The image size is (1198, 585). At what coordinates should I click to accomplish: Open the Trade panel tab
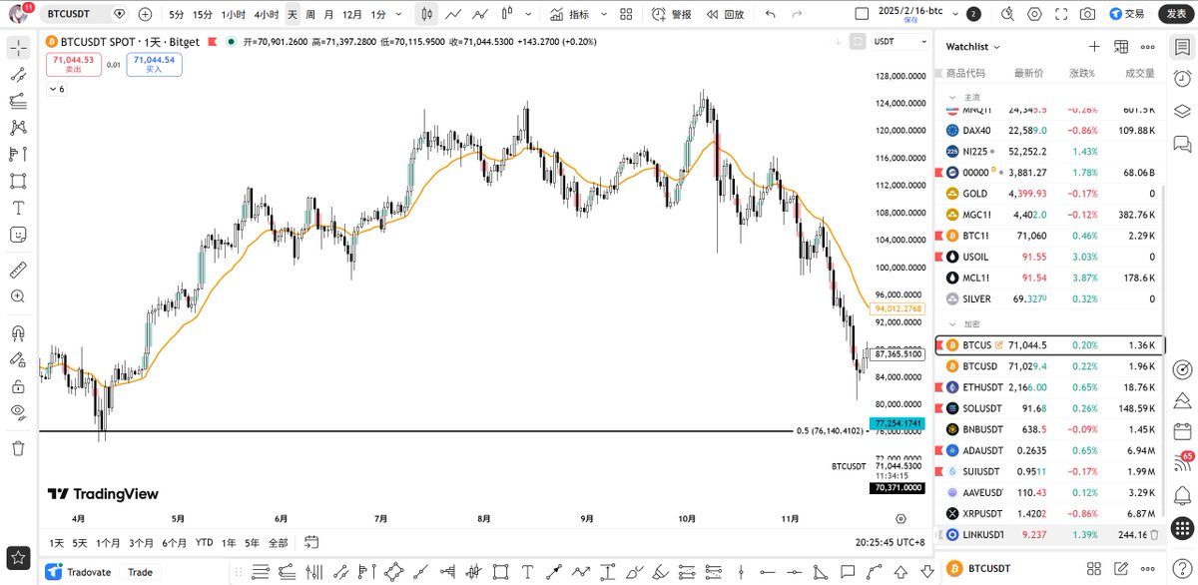141,572
